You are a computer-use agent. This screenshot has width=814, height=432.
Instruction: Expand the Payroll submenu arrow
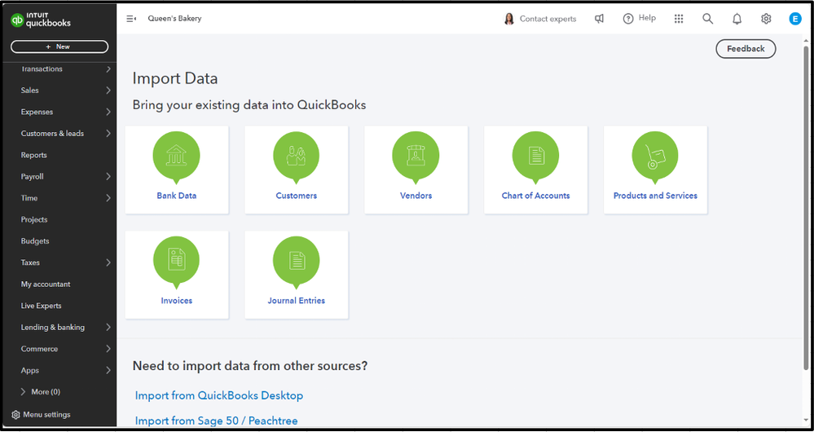[108, 177]
